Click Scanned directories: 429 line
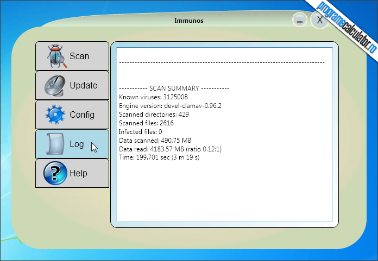This screenshot has height=261, width=378. [154, 114]
